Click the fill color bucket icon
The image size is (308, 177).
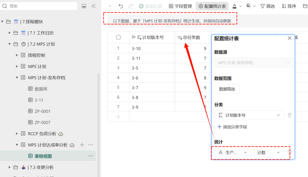(248, 6)
